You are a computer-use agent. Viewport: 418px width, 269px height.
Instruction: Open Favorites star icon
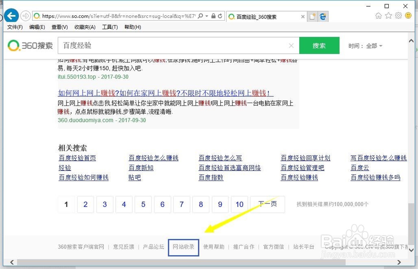tap(388, 15)
